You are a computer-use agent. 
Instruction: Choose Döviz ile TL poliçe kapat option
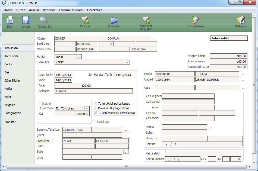click(96, 108)
